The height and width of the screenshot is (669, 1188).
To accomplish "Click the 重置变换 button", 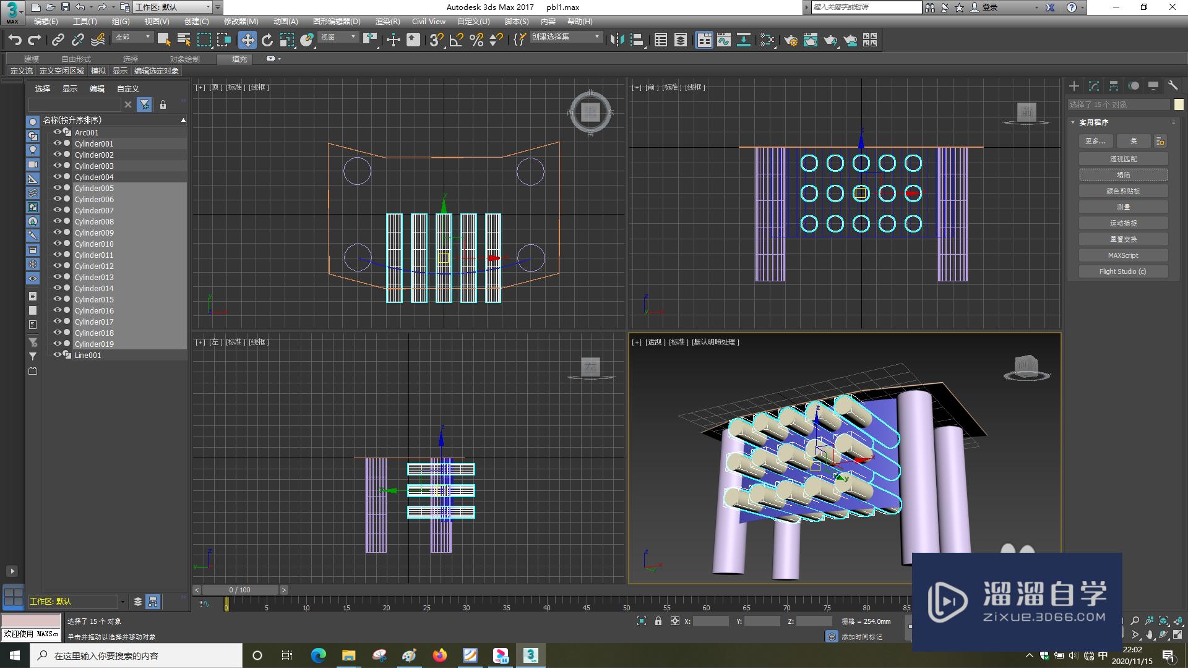I will (1123, 239).
